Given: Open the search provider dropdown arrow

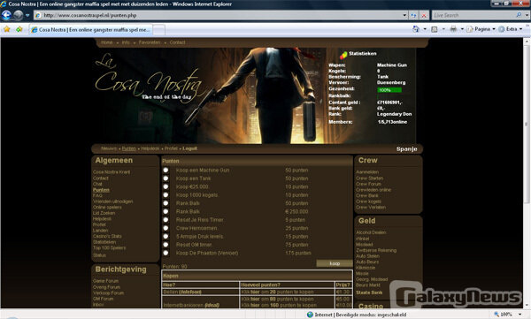Looking at the screenshot, I should 527,15.
